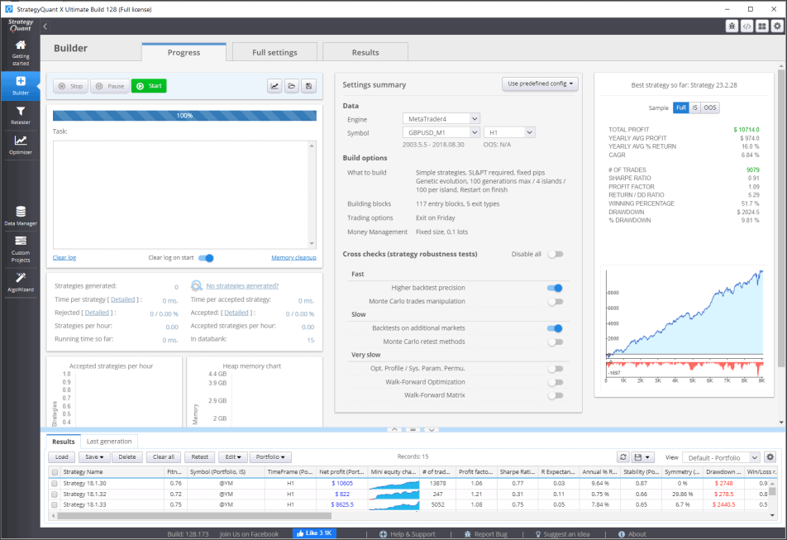Image resolution: width=787 pixels, height=540 pixels.
Task: Open the gear settings icon in top toolbar
Action: point(777,26)
